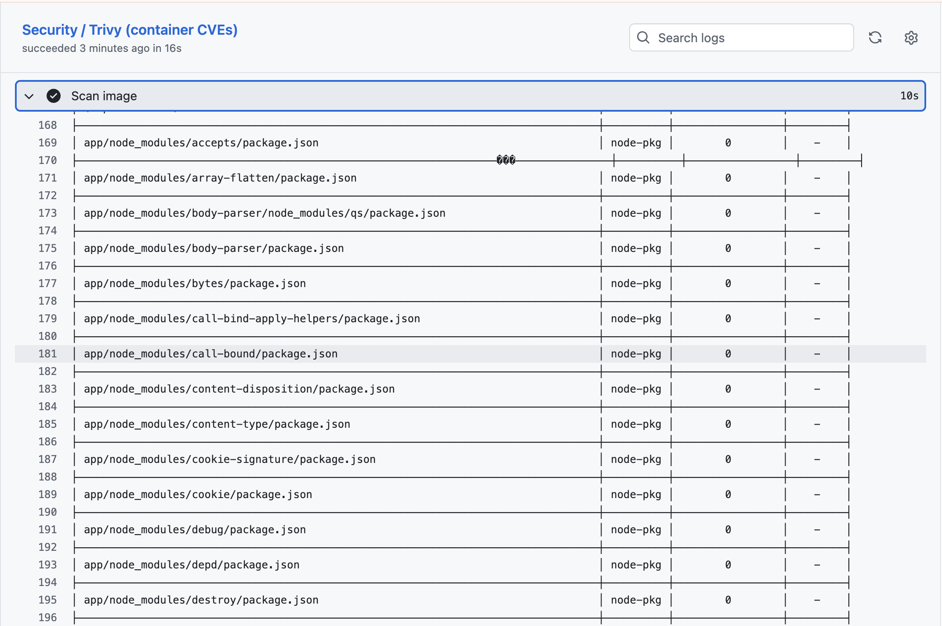Image resolution: width=942 pixels, height=626 pixels.
Task: Select the cookie-signature/package.json path
Action: click(230, 459)
